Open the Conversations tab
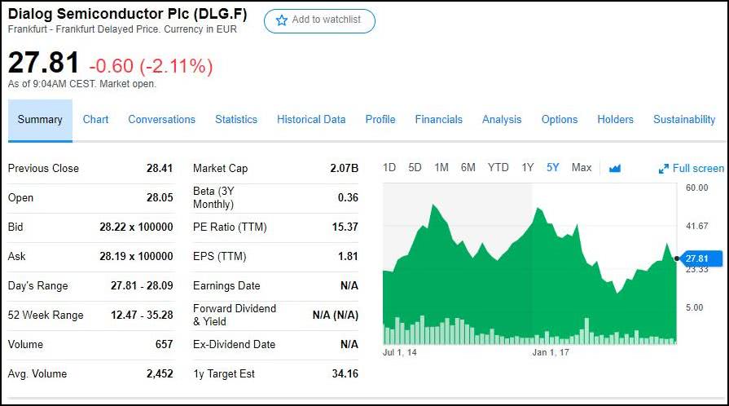Image resolution: width=729 pixels, height=406 pixels. click(162, 120)
